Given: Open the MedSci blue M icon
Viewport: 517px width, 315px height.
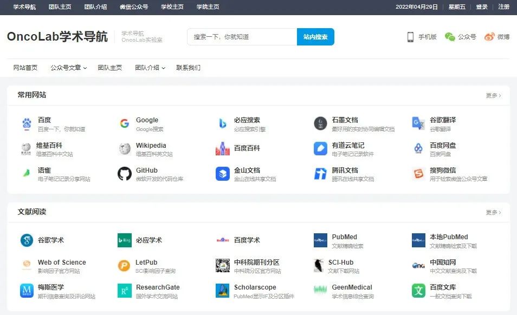Looking at the screenshot, I should 27,291.
